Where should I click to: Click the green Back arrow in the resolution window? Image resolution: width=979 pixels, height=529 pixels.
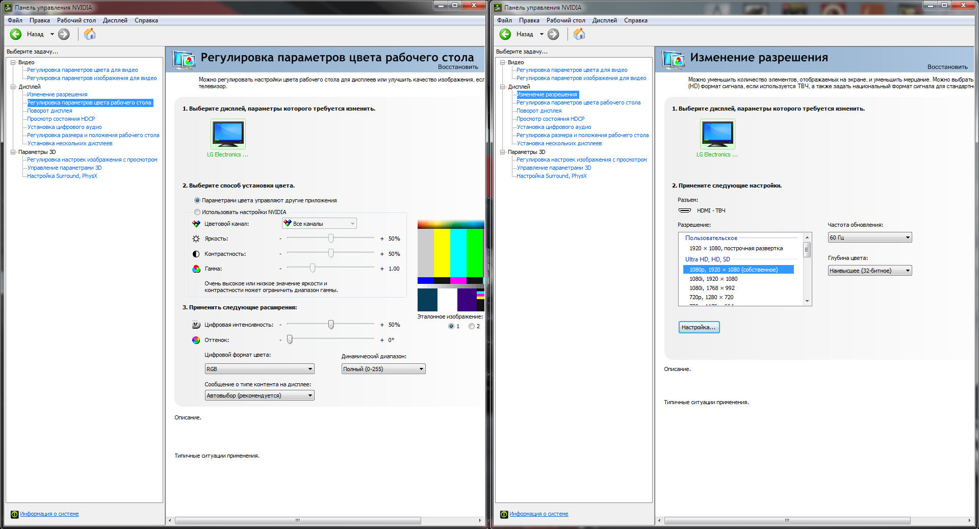coord(505,34)
